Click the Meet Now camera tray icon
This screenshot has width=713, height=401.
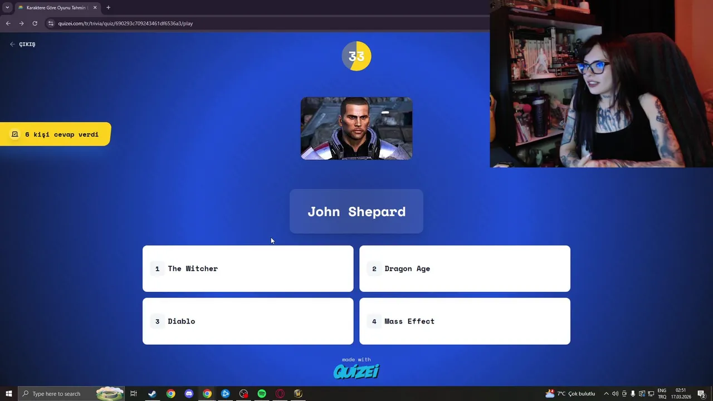point(624,394)
